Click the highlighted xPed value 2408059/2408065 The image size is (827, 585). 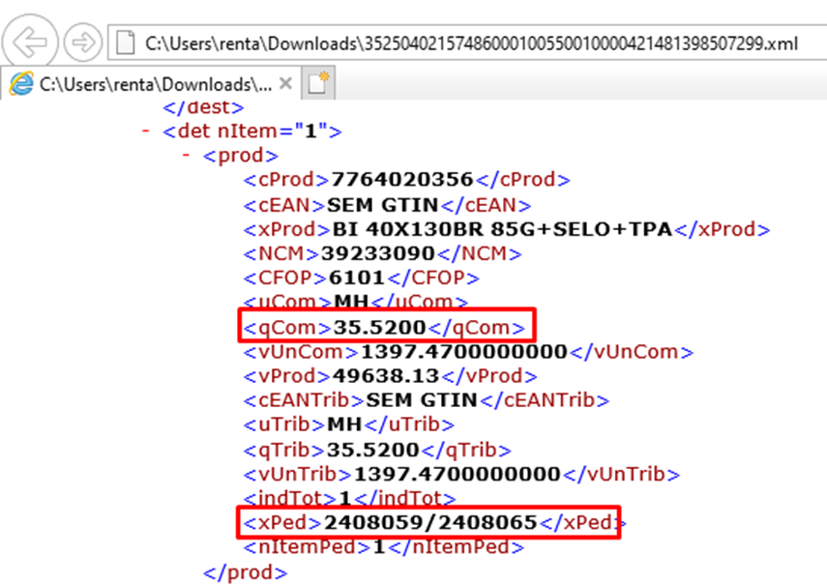point(431,523)
